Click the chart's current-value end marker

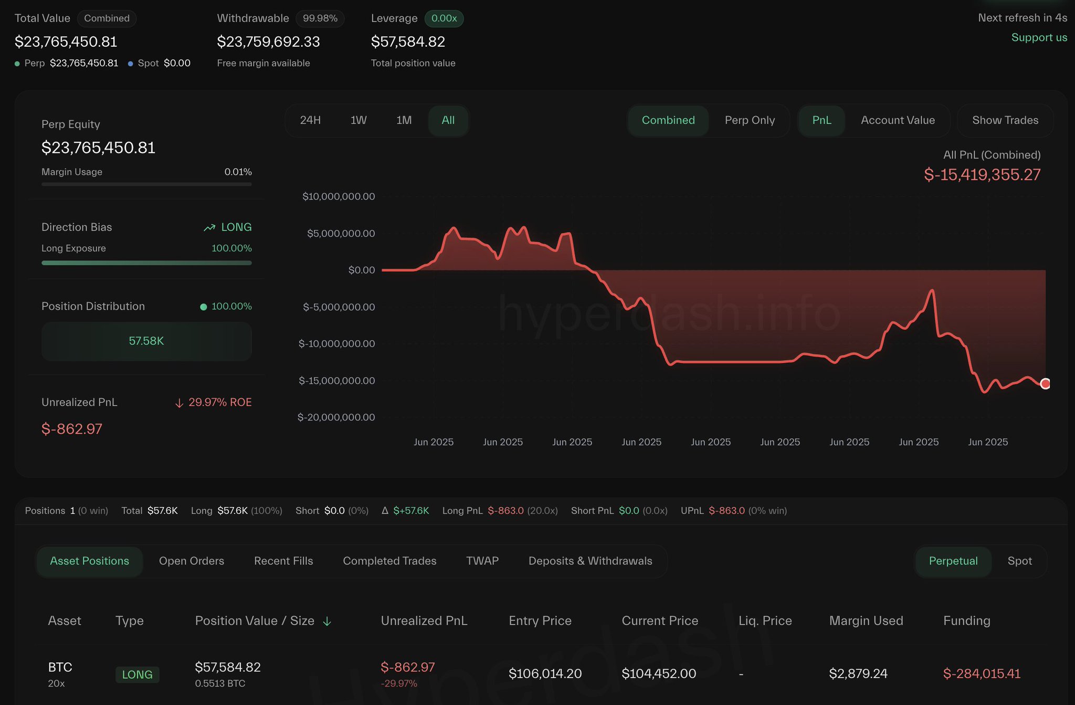pos(1045,384)
